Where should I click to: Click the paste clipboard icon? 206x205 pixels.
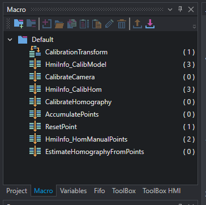pos(97,24)
